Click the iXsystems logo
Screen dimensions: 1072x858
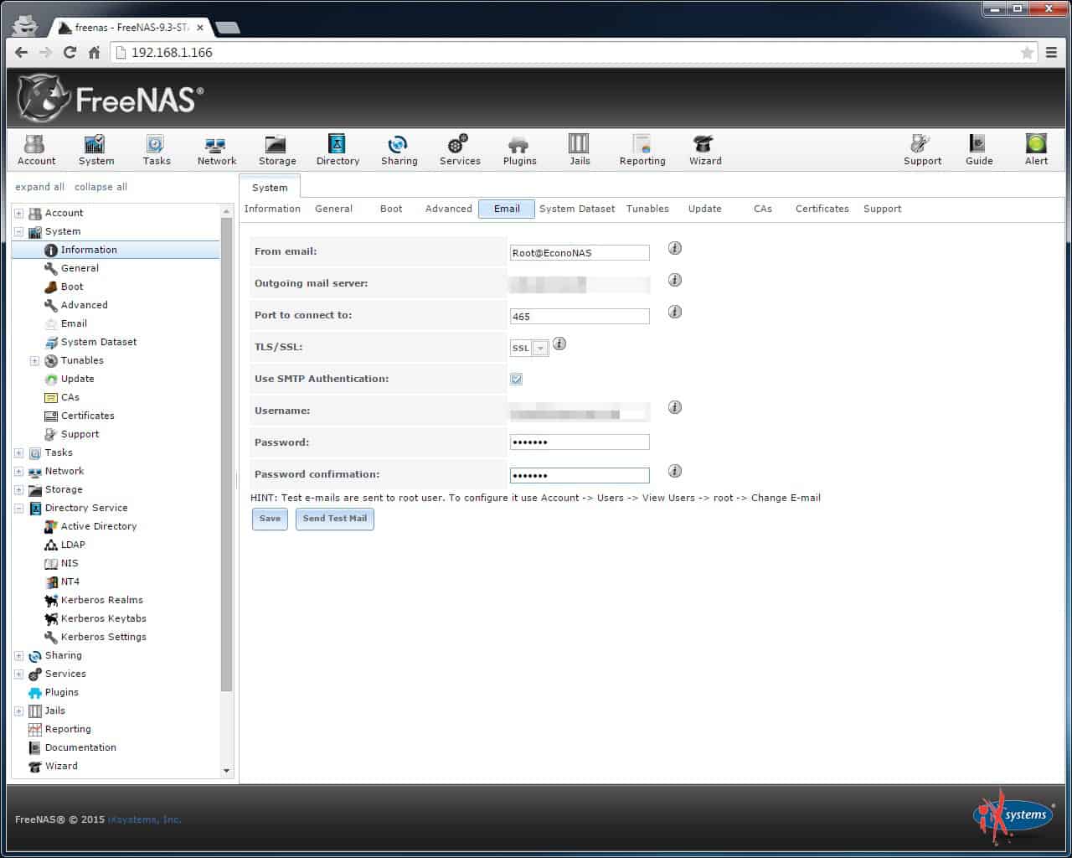coord(1013,814)
